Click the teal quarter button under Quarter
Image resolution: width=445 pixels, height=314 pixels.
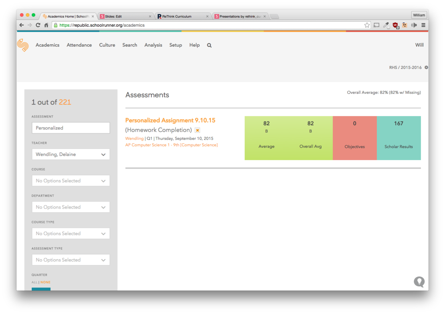[41, 289]
